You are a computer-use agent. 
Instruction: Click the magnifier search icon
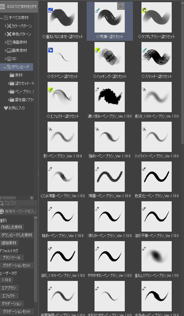click(2, 211)
